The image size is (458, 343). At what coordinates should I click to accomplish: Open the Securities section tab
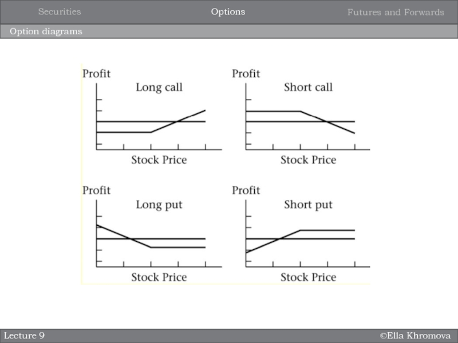[60, 11]
